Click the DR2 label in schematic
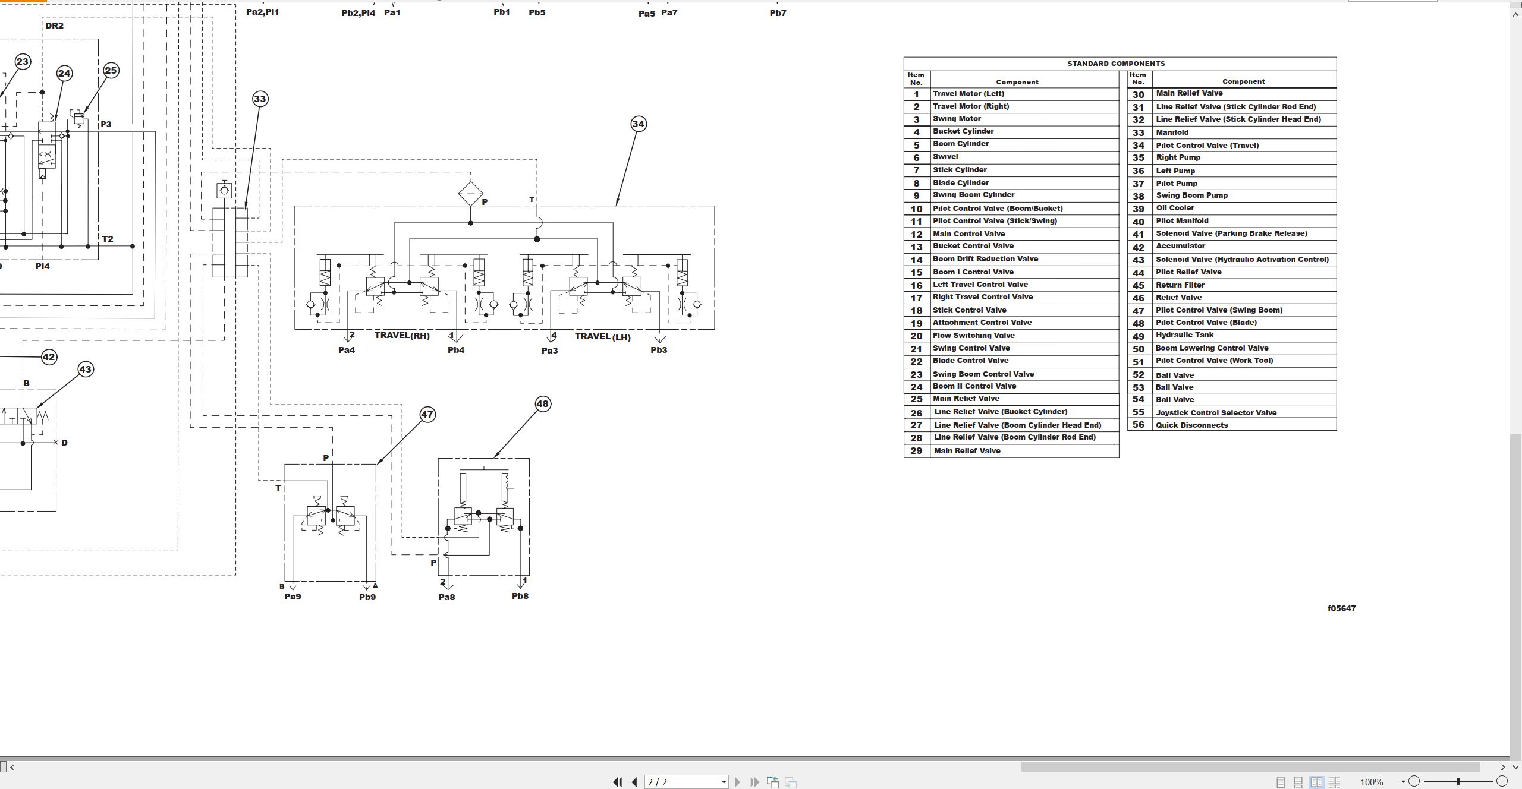The width and height of the screenshot is (1522, 789). click(54, 26)
